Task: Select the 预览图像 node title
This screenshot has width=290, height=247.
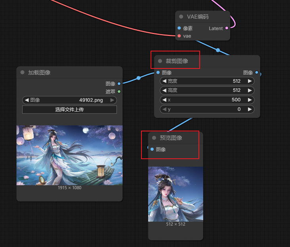Action: tap(171, 138)
